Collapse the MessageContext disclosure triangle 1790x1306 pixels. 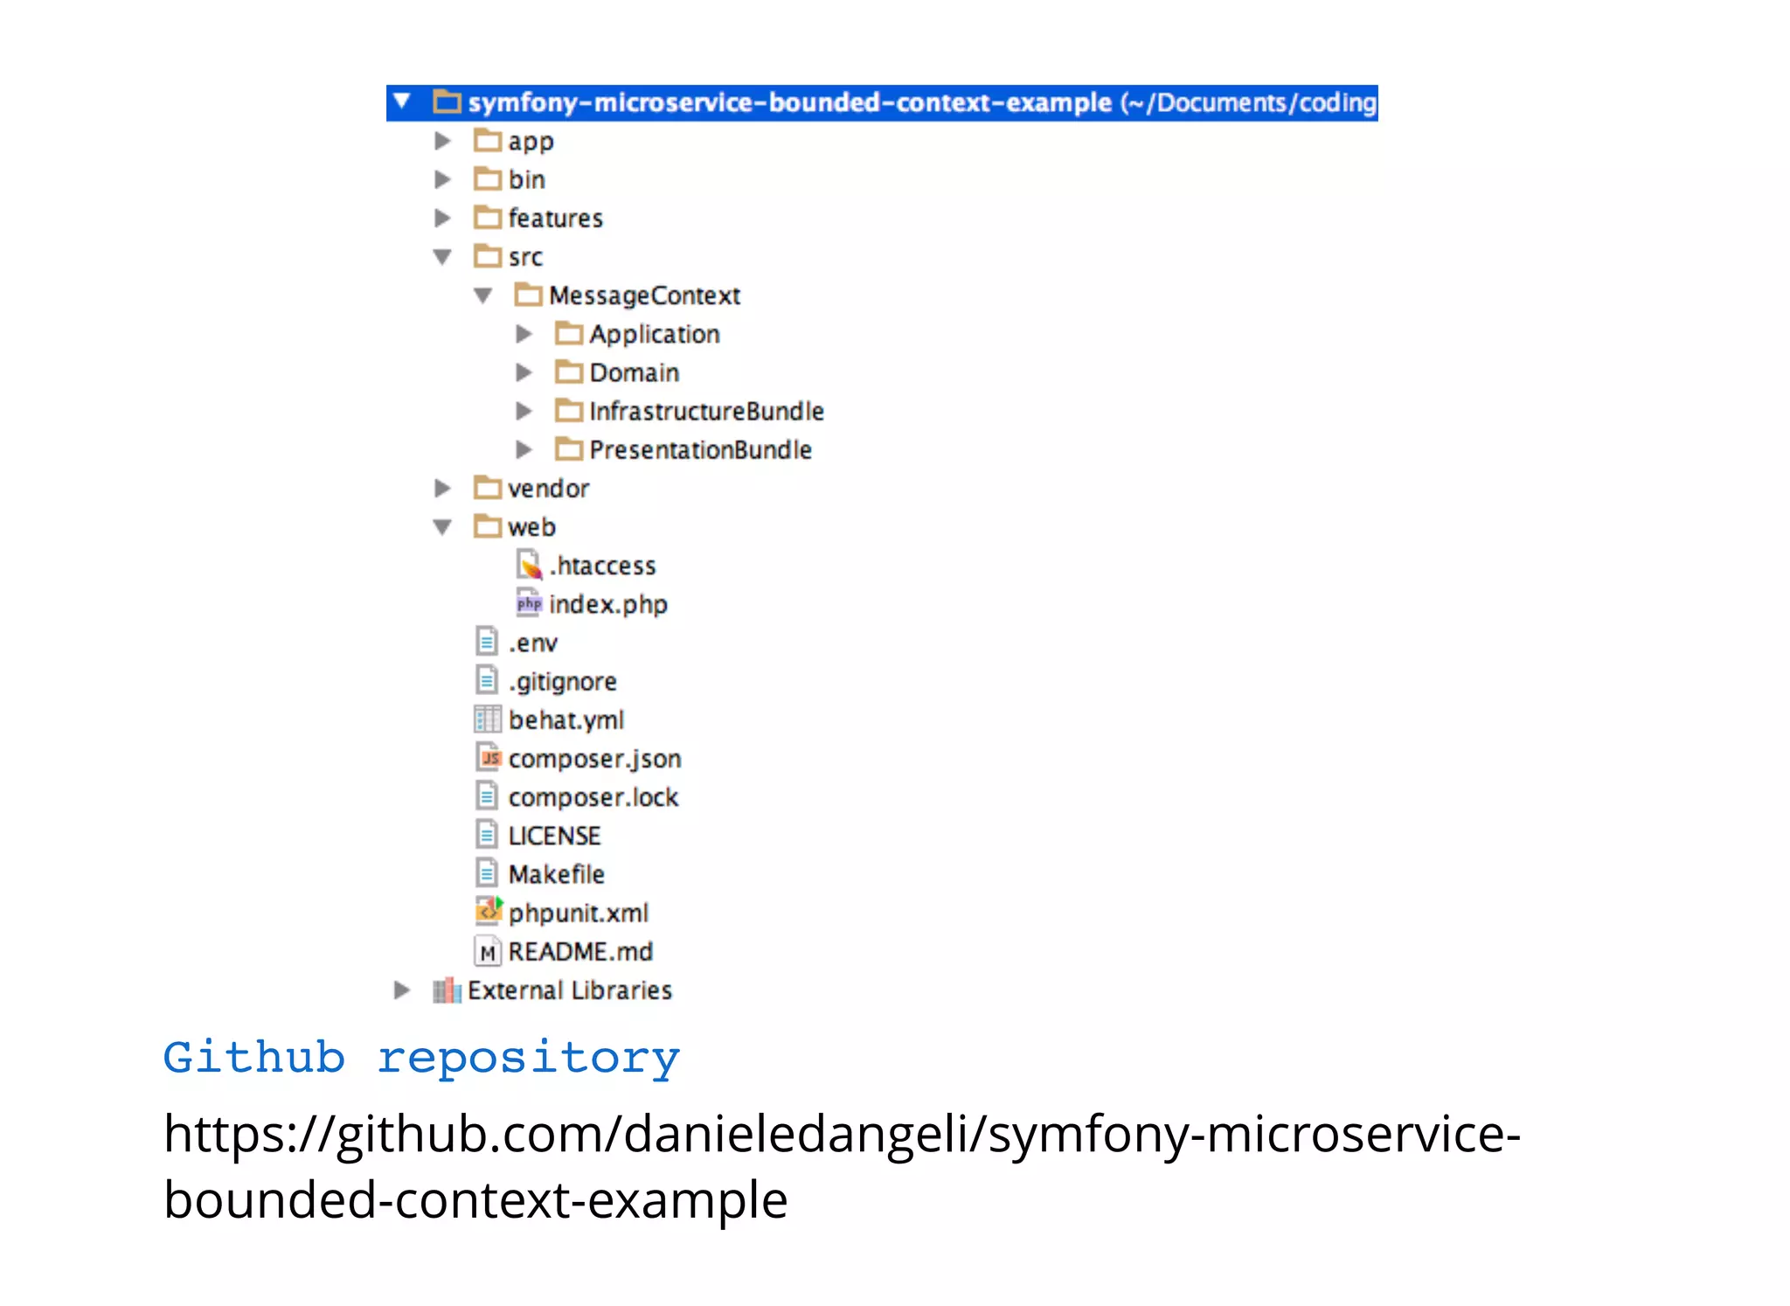482,295
